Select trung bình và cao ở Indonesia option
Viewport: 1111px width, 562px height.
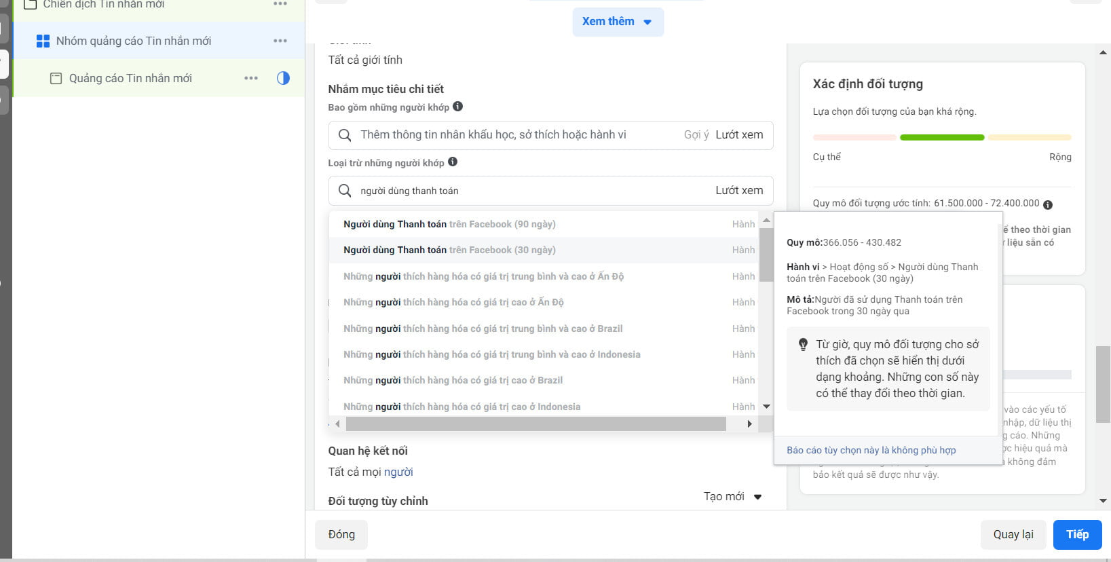pos(544,354)
